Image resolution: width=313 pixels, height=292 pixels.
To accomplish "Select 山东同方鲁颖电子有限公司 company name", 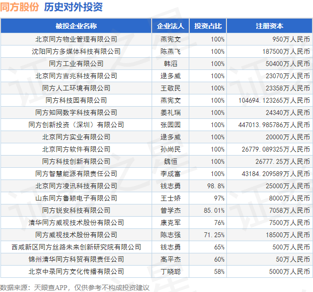I will point(76,198).
